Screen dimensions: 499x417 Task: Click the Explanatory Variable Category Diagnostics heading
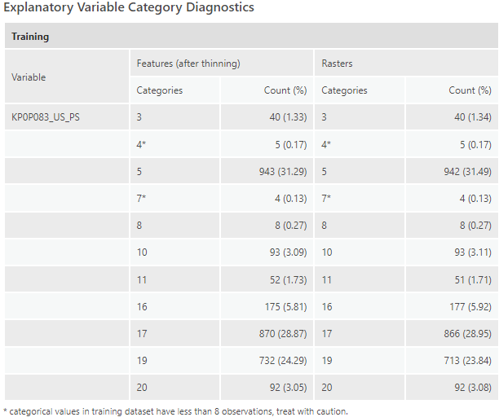[129, 8]
